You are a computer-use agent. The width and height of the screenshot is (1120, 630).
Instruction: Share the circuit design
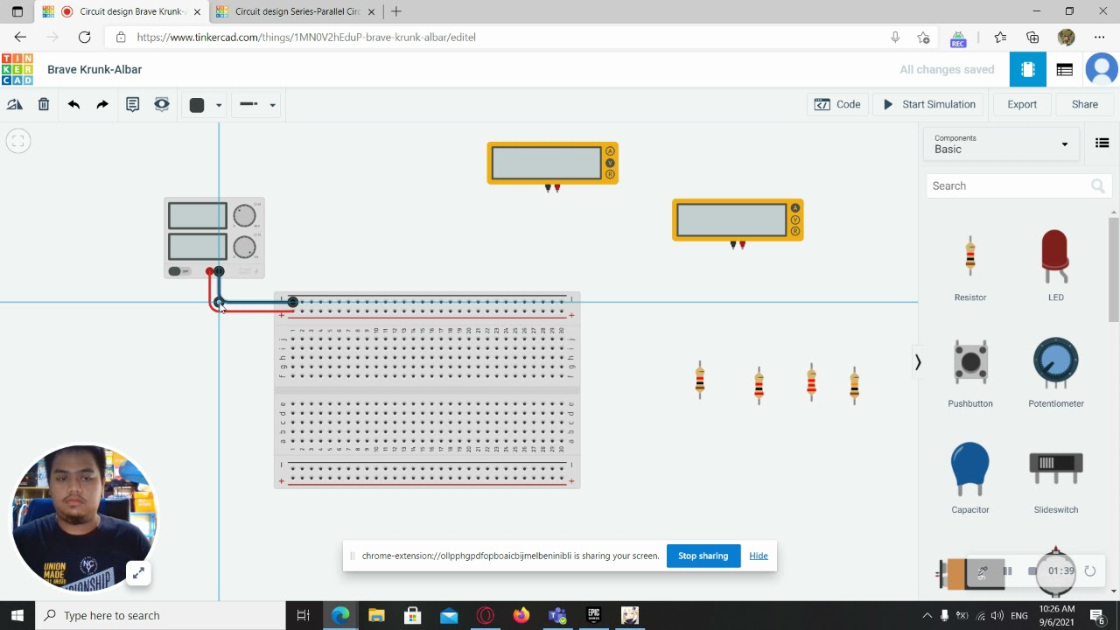(1085, 104)
